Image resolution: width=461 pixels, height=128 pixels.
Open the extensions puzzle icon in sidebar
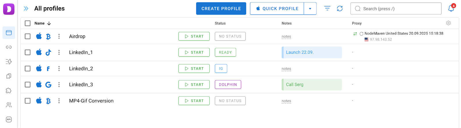click(9, 91)
